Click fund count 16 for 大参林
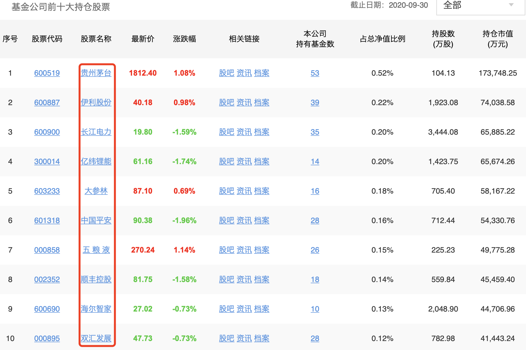This screenshot has height=350, width=526. [315, 191]
